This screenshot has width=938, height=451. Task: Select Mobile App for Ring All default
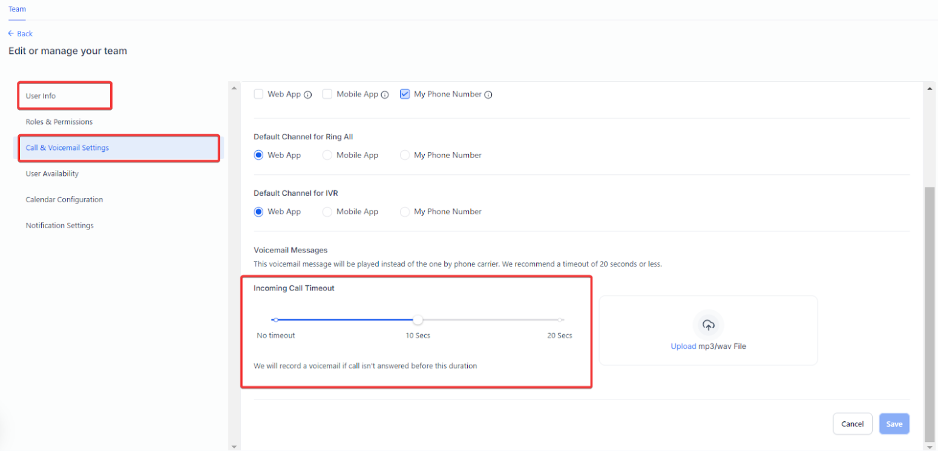(x=327, y=155)
